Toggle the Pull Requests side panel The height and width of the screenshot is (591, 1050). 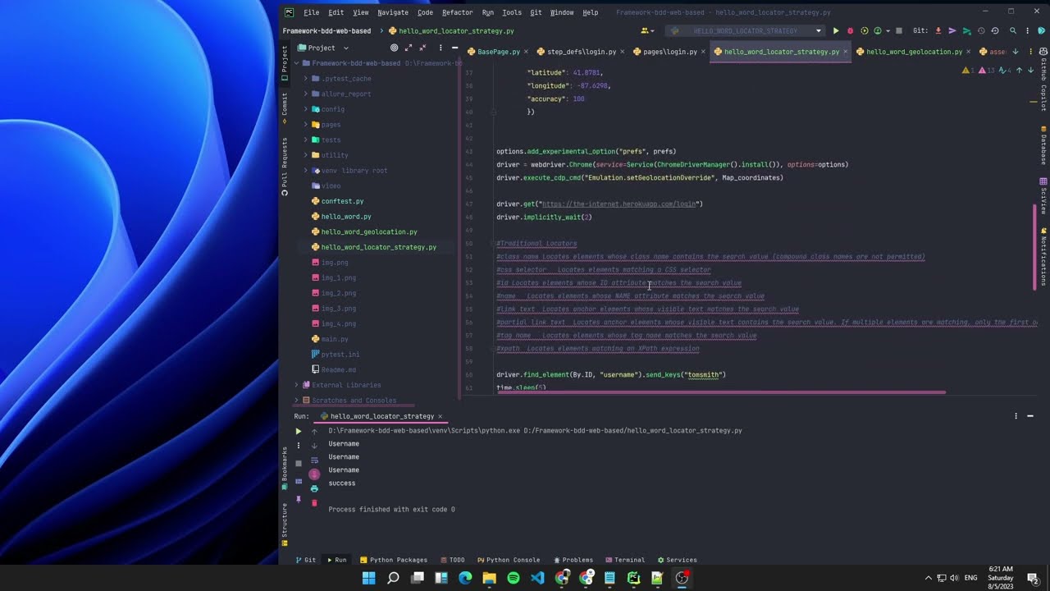(x=285, y=167)
